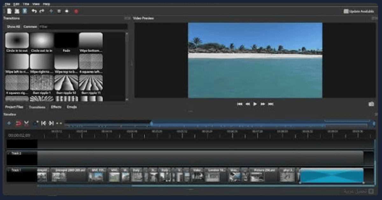Undo the last action
Viewport: 382px width, 200px height.
[34, 11]
